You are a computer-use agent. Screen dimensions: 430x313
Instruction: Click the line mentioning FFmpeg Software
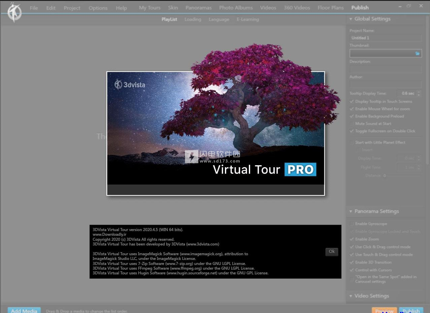click(173, 268)
